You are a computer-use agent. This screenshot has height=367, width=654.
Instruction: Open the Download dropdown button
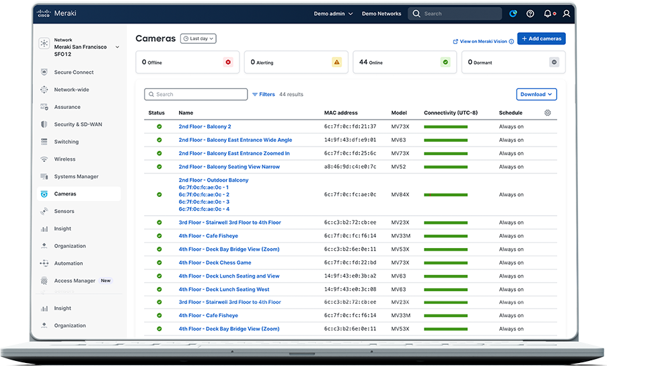click(536, 94)
